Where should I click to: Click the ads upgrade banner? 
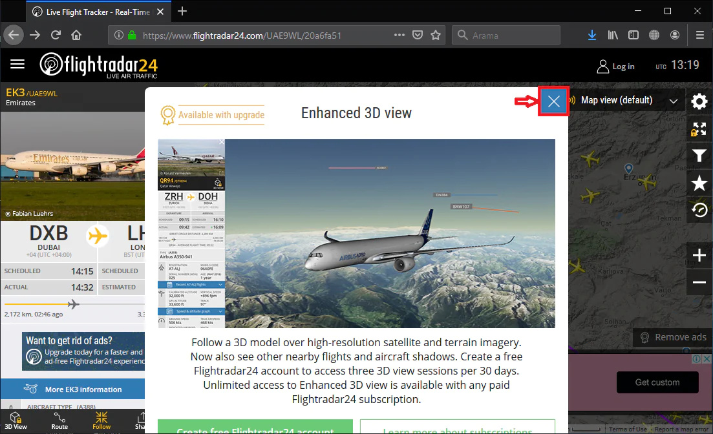coord(83,351)
